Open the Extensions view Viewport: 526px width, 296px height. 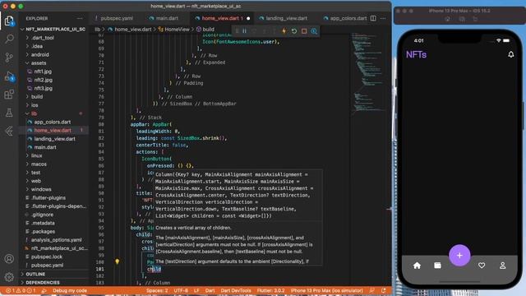click(9, 95)
